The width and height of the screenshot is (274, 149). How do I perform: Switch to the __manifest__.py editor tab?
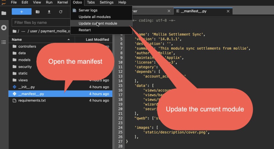pos(203,11)
